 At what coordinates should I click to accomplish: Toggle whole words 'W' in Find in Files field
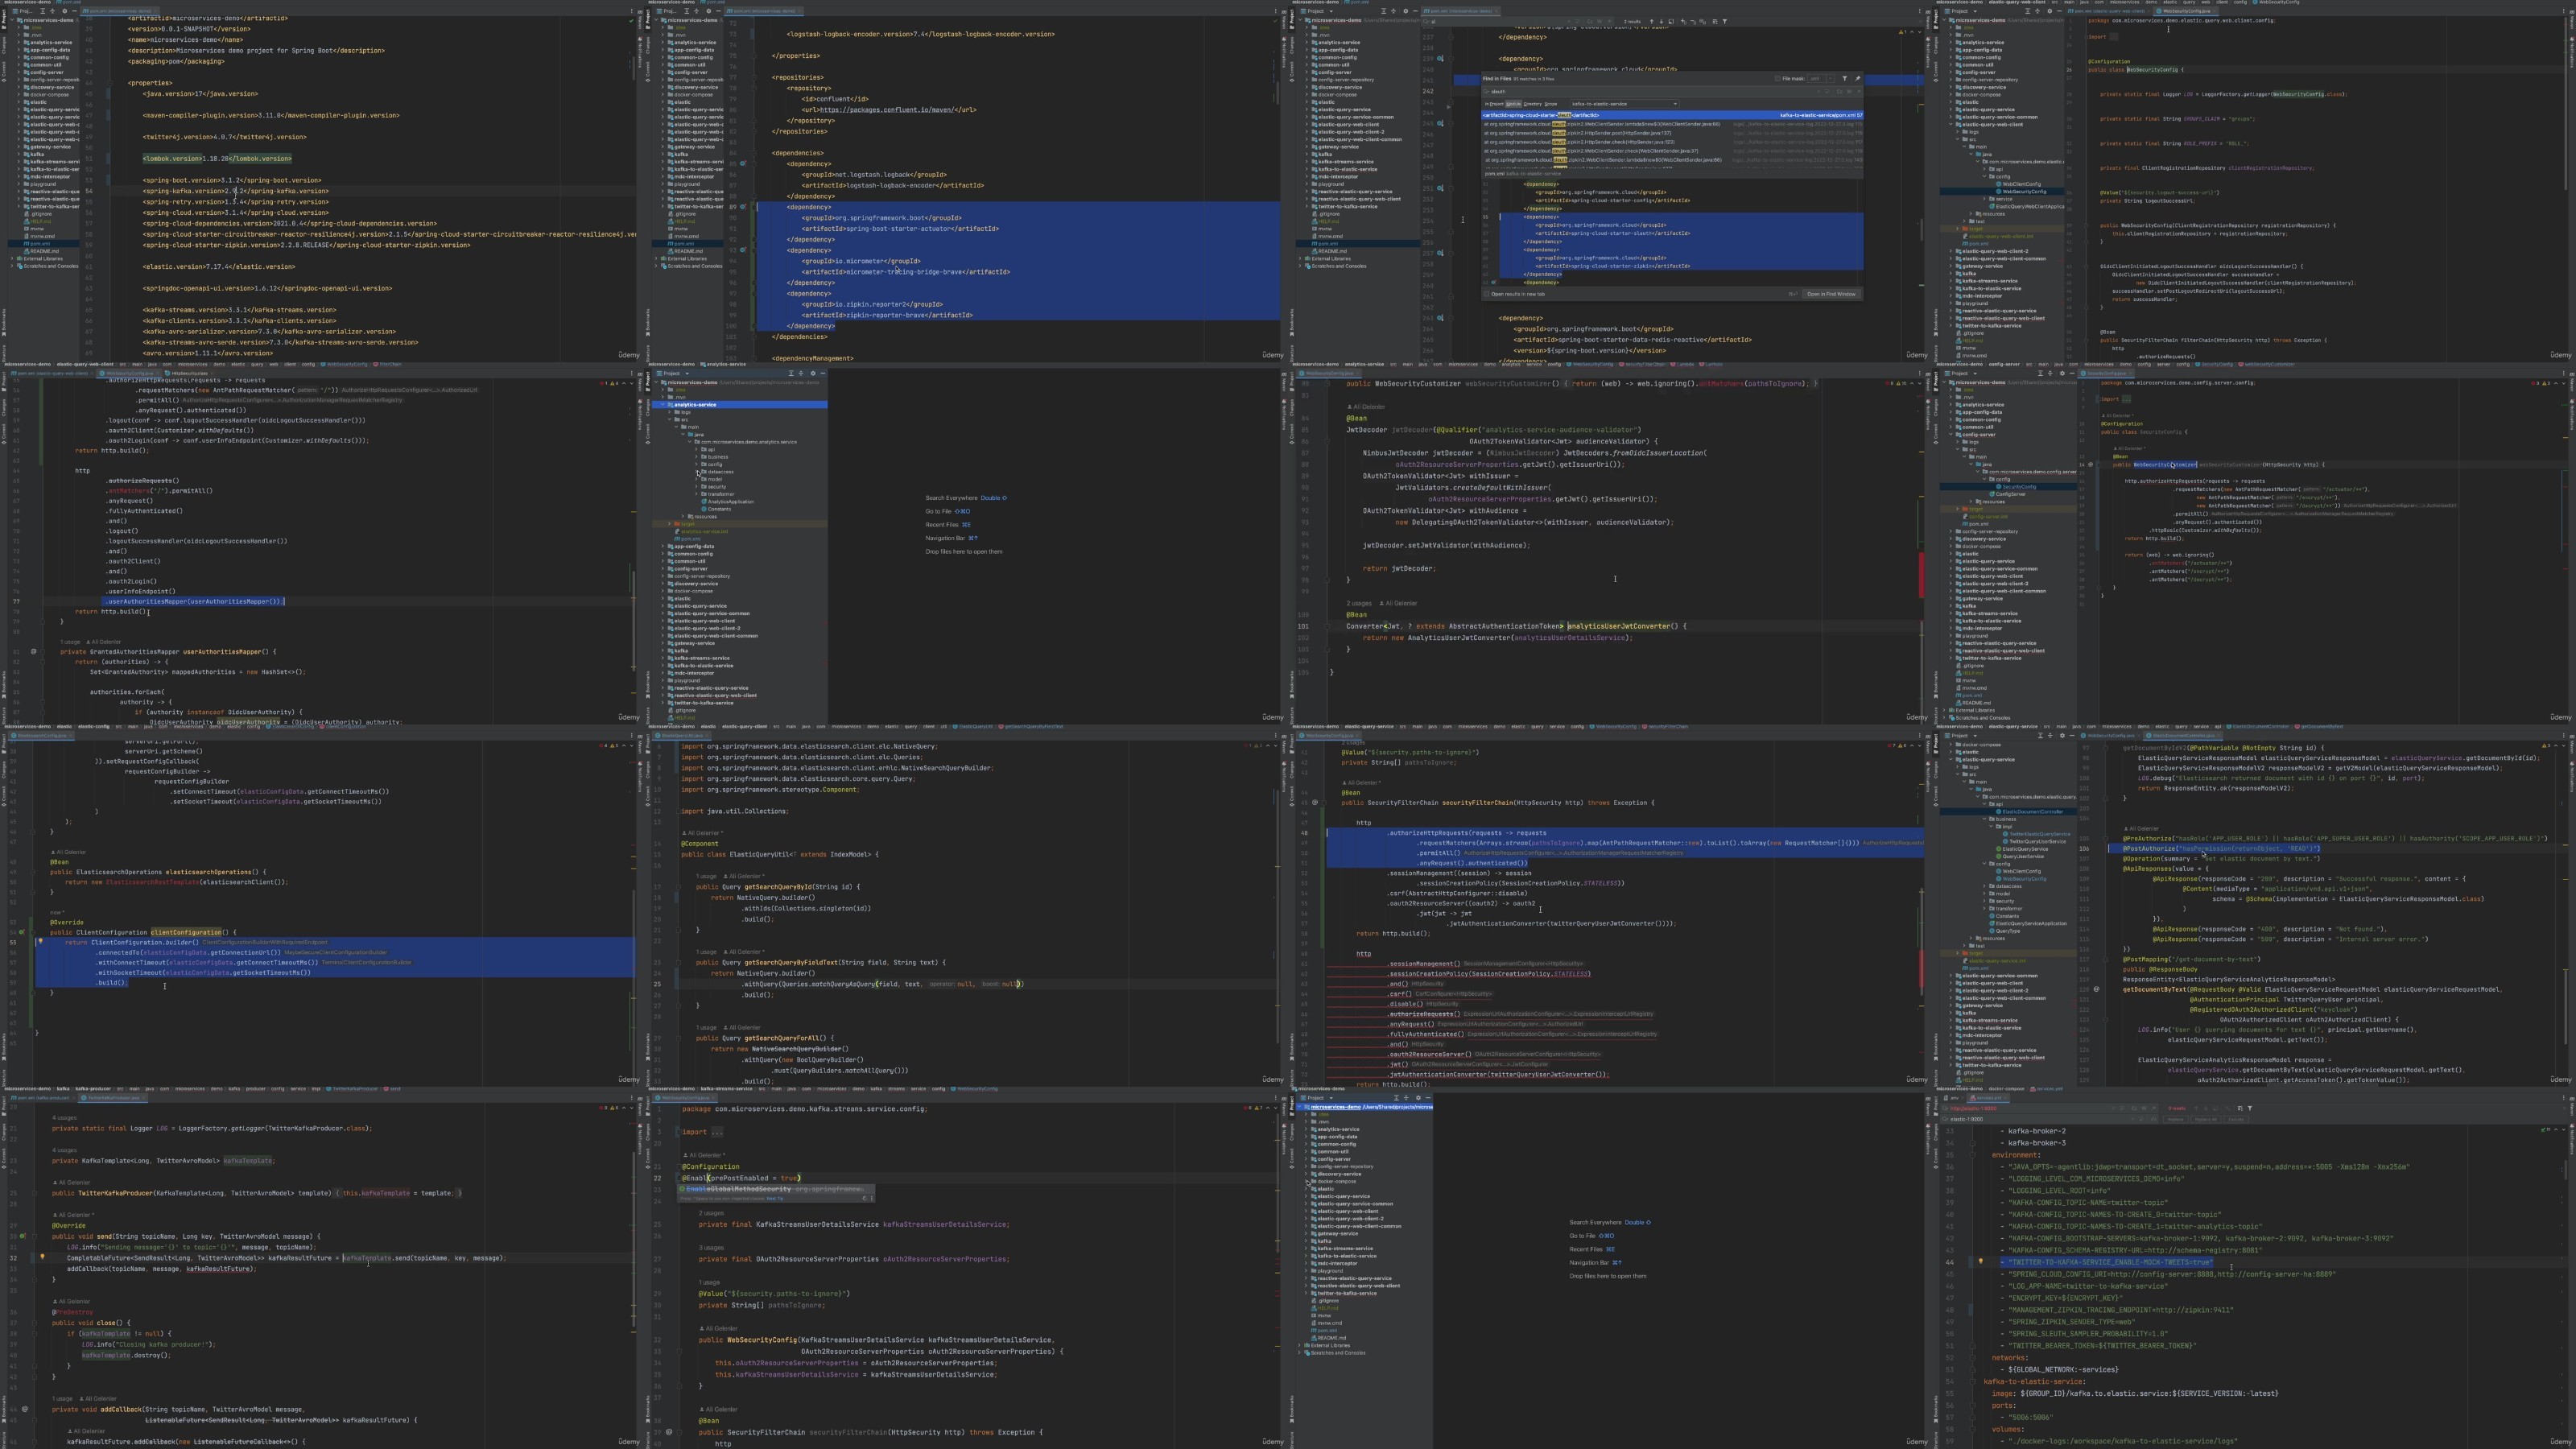click(1849, 91)
